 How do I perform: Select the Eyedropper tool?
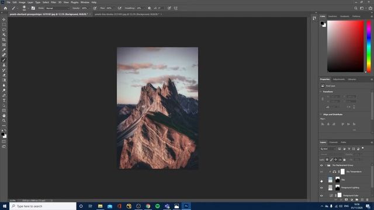[x=4, y=50]
